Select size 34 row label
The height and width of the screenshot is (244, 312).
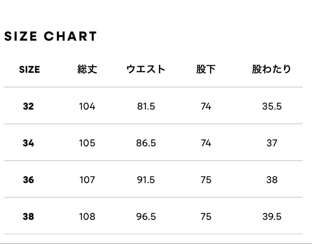coord(28,143)
